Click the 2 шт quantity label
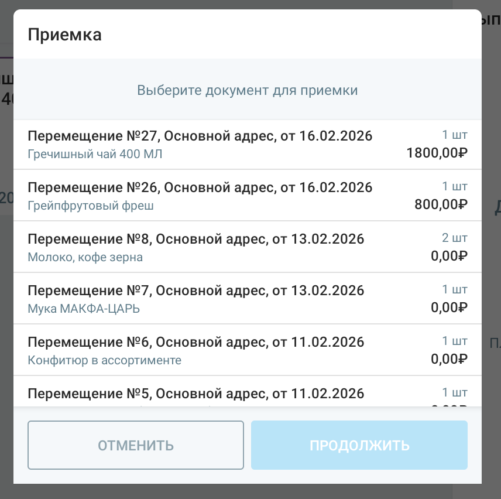 454,238
